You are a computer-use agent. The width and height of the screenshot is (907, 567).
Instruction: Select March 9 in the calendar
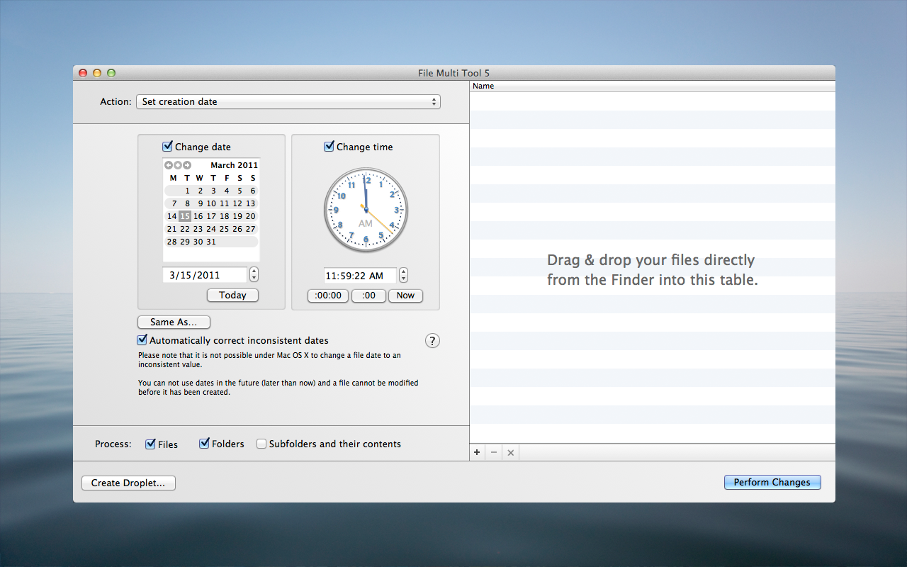pos(201,203)
